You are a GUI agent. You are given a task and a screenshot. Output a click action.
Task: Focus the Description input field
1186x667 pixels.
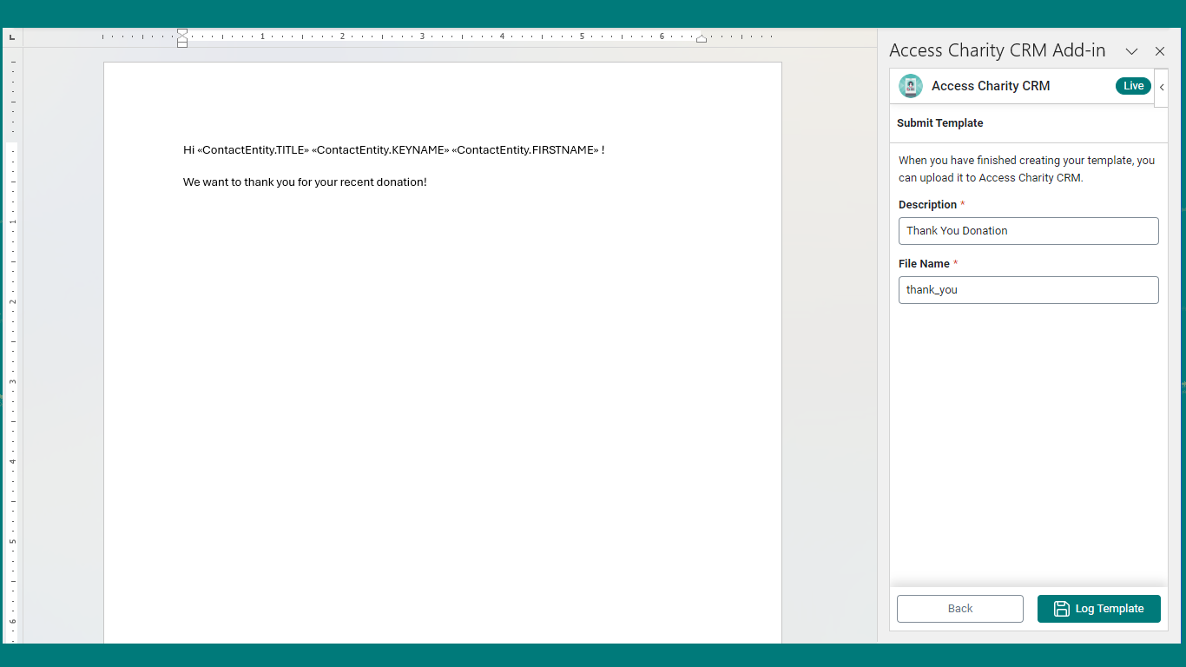click(1029, 231)
